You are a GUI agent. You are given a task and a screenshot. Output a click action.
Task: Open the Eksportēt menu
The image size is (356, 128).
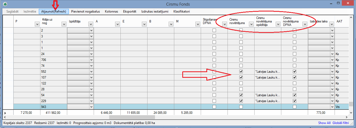130,11
